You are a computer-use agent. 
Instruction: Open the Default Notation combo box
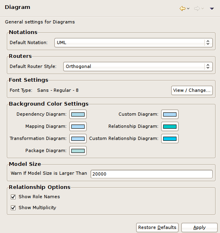click(x=133, y=42)
